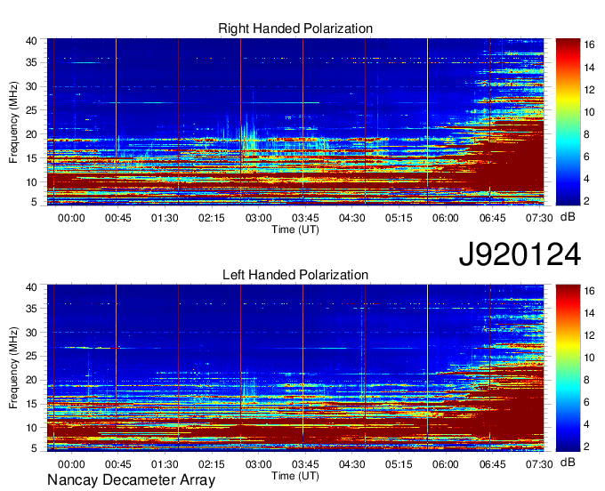This screenshot has height=491, width=605.
Task: Click the 02:15 time tick on the bottom plot
Action: (212, 464)
